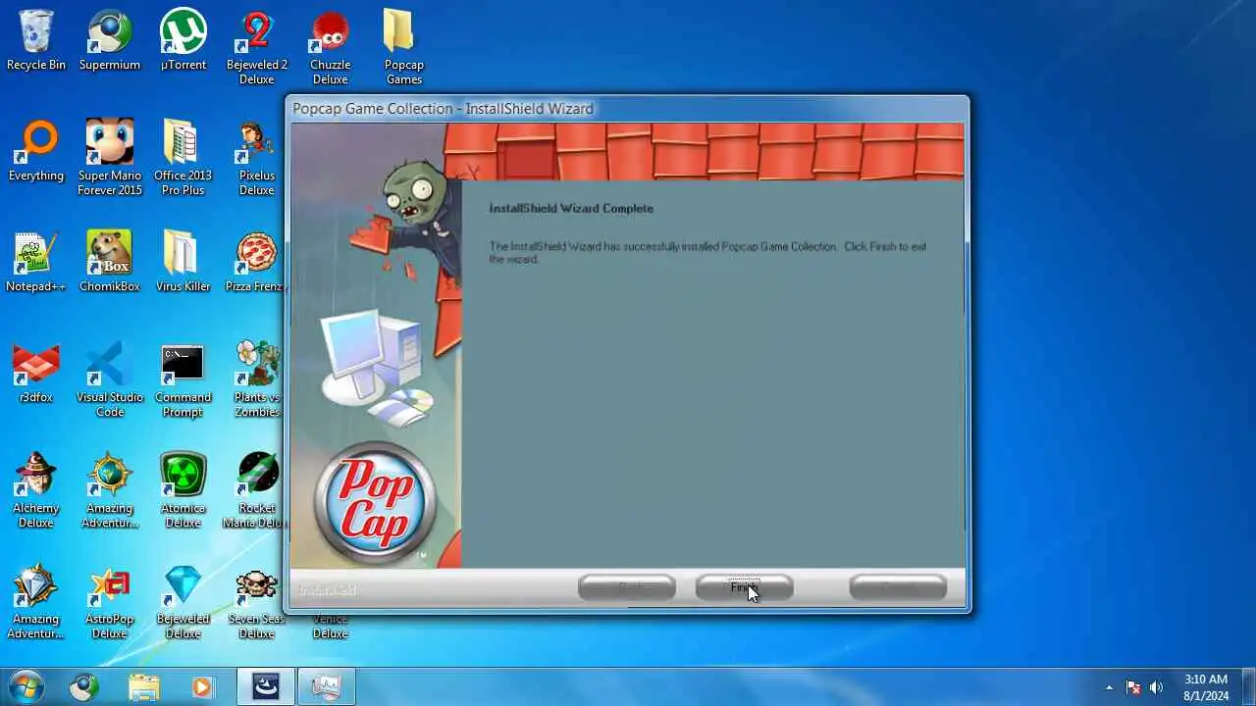Select the Seven Seas Deluxe desktop icon
Viewport: 1256px width, 706px height.
[257, 602]
